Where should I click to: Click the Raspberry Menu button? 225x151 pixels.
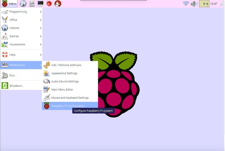coord(9,4)
